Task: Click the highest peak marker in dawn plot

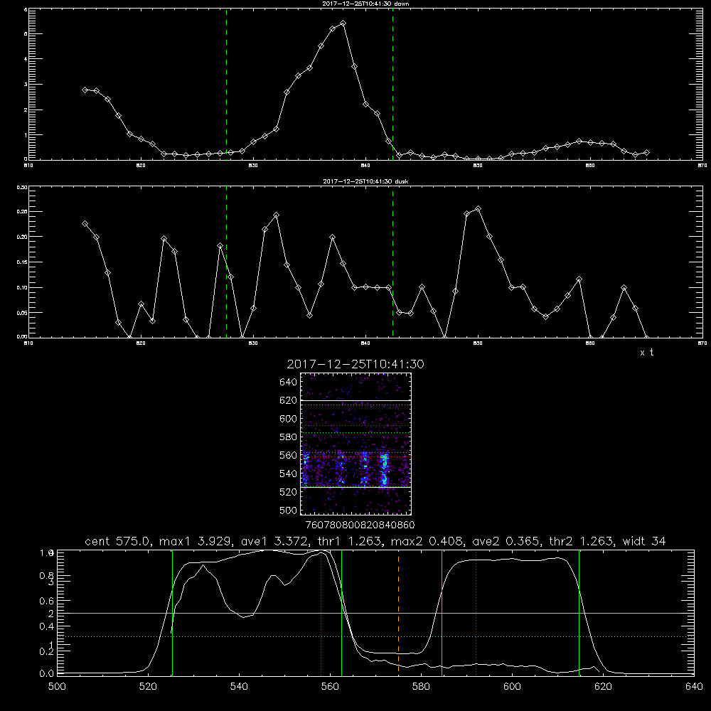Action: tap(343, 23)
